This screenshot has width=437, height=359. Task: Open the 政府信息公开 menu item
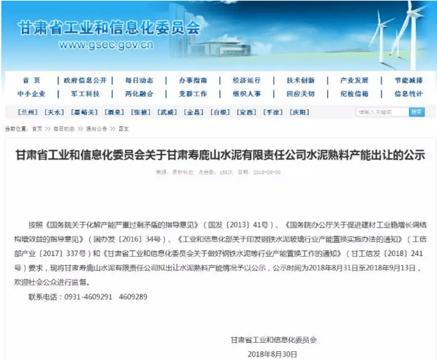tap(85, 80)
